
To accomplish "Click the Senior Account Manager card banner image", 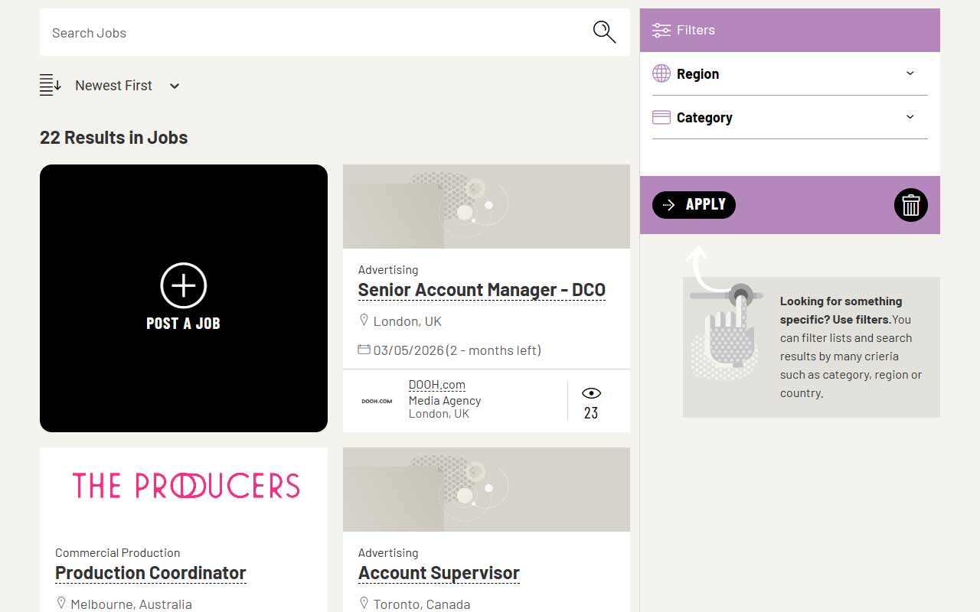I will (486, 207).
